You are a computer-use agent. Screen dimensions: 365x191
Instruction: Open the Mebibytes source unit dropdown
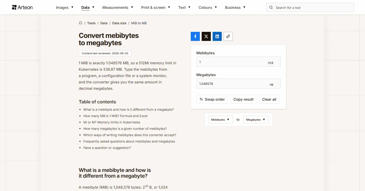[x=221, y=120]
